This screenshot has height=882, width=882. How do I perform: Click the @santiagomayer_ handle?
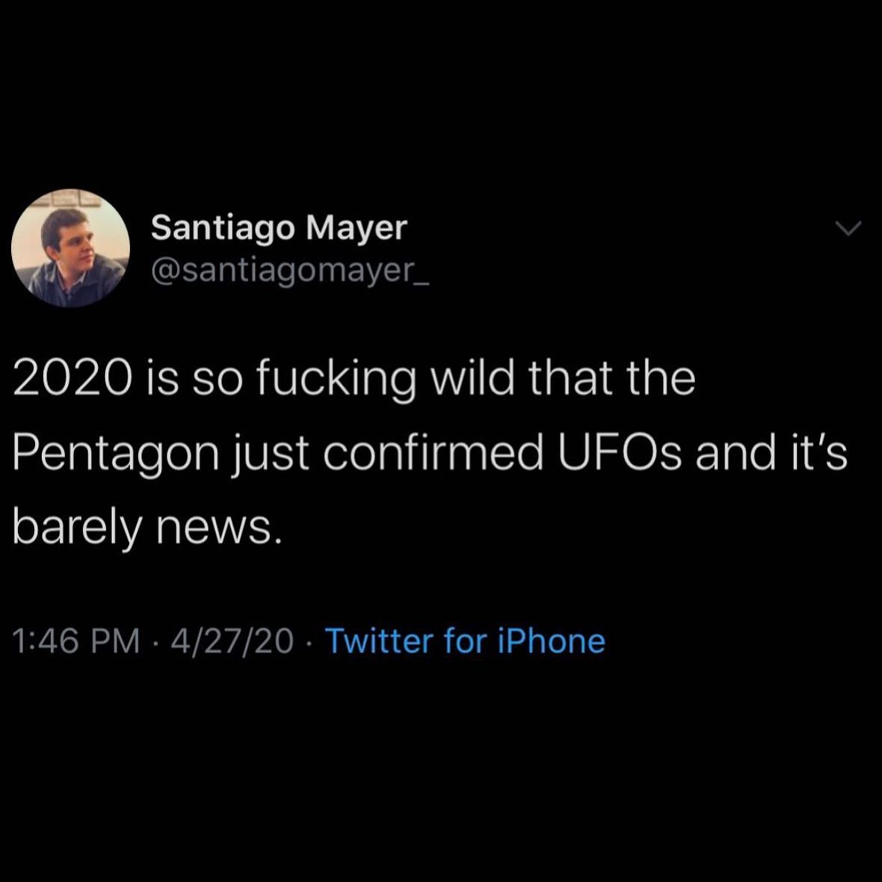click(x=290, y=271)
